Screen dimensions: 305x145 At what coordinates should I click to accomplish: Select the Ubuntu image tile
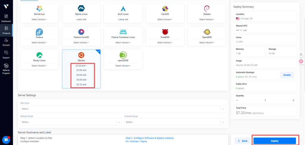(x=81, y=55)
